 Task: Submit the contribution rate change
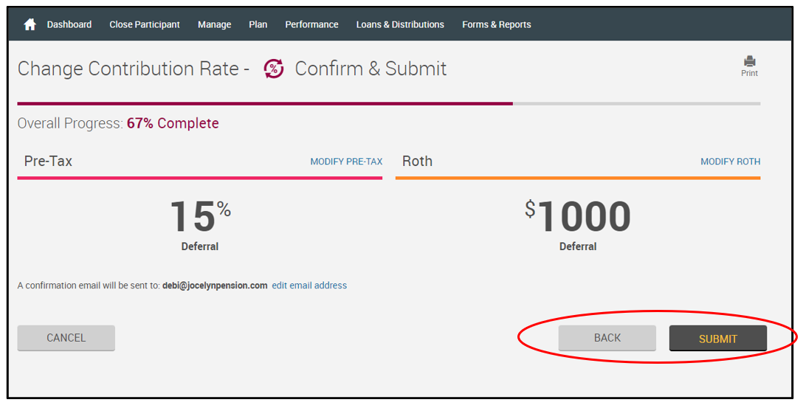[x=717, y=339]
